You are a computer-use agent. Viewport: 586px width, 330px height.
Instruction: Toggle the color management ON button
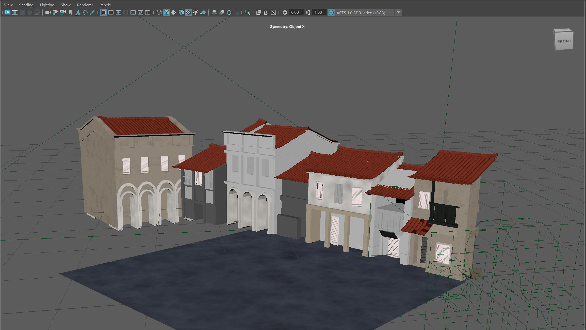(x=331, y=12)
